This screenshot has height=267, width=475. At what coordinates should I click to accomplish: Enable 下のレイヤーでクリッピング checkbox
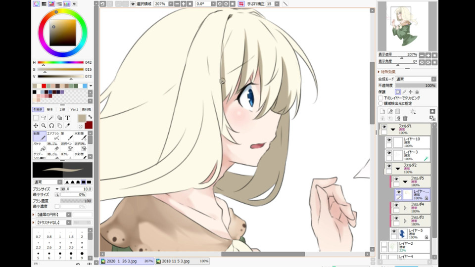[x=380, y=98]
